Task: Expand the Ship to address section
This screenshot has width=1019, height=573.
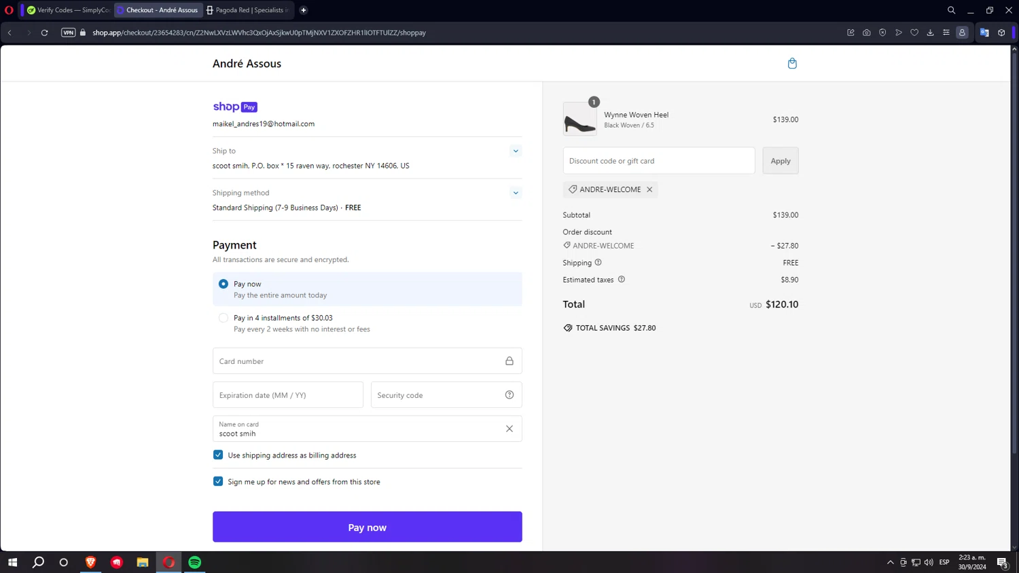Action: [516, 151]
